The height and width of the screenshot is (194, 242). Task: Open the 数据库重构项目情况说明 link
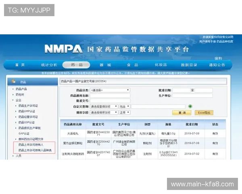coord(218,37)
